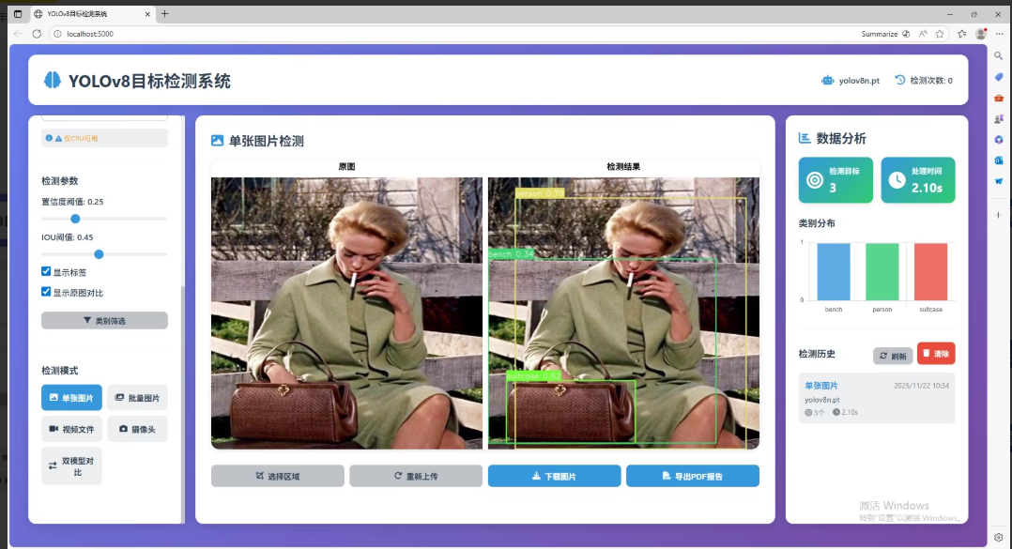Open the browser profile avatar
Image resolution: width=1012 pixels, height=549 pixels.
pos(981,34)
